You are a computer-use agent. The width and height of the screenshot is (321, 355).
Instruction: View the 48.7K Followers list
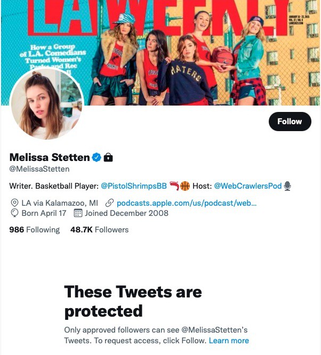(100, 230)
